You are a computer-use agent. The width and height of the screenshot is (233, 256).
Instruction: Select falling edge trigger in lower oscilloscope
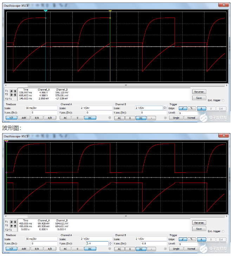pyautogui.click(x=192, y=239)
